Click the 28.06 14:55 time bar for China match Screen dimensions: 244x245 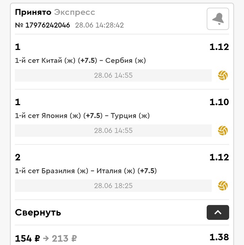click(113, 75)
